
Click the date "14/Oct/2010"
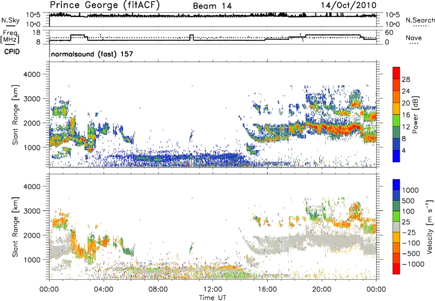click(x=349, y=5)
